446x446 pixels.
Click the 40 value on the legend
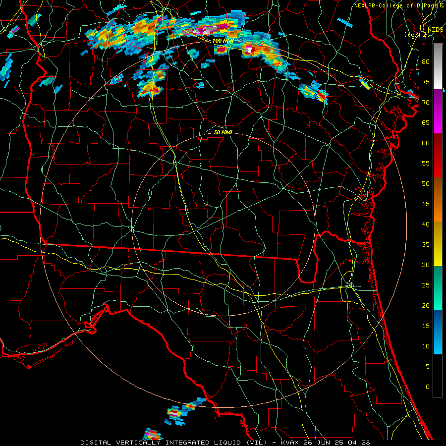426,224
